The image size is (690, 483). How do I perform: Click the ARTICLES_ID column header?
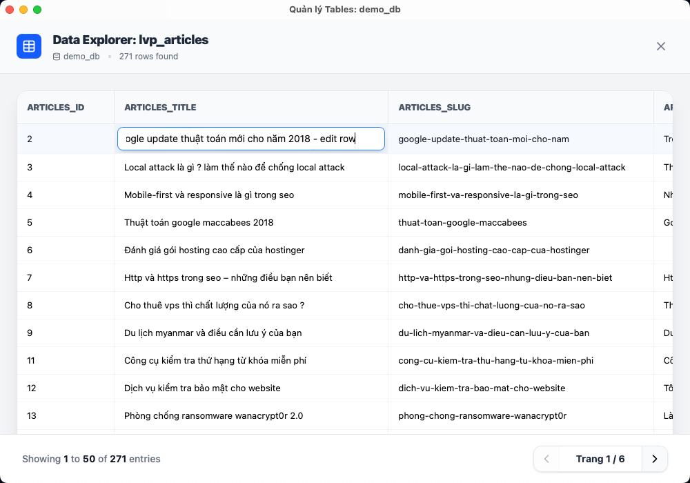pos(56,108)
